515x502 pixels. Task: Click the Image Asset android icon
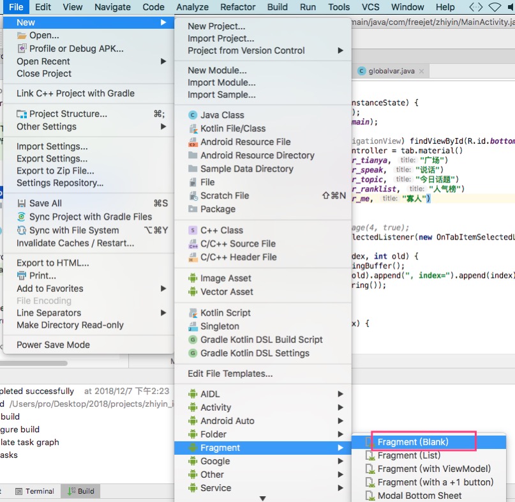(193, 278)
